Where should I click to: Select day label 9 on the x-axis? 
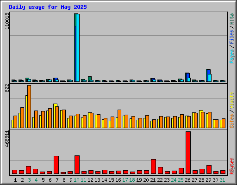tap(71, 180)
